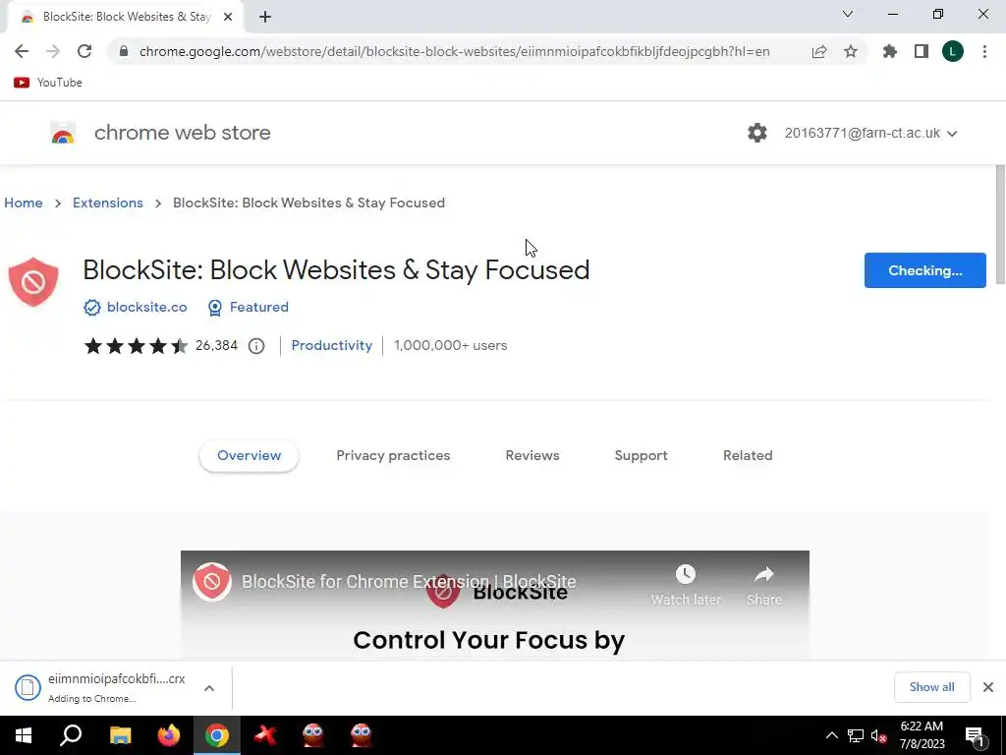Reload the current page
Screen dimensions: 1006x755
84,51
